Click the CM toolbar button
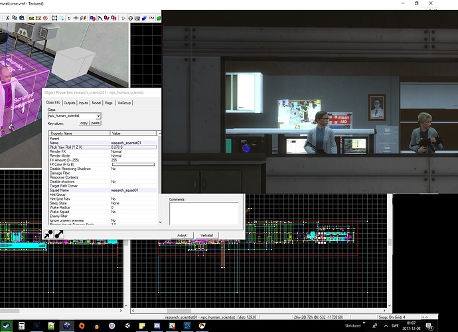Viewport: 458px width, 332px height. point(151,18)
